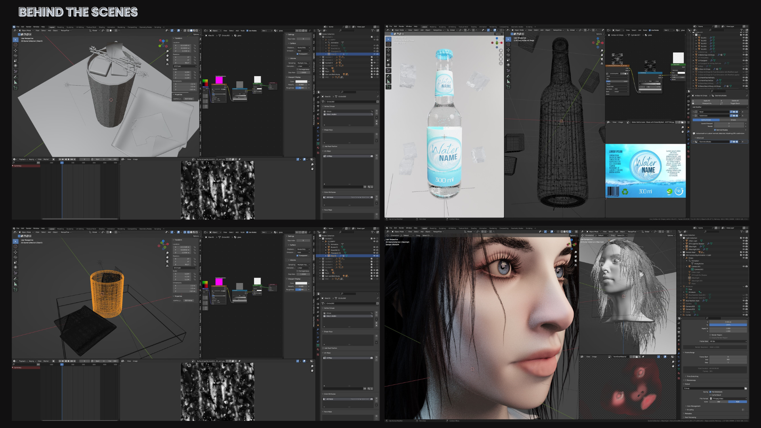Open outliner filter in bottom-right head scene
The width and height of the screenshot is (761, 428).
click(x=742, y=231)
